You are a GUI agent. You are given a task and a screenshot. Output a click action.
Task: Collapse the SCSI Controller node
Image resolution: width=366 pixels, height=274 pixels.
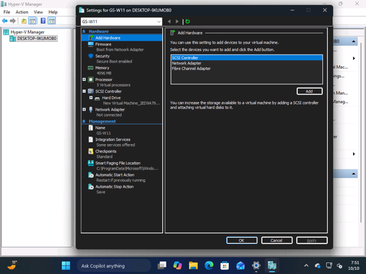85,91
